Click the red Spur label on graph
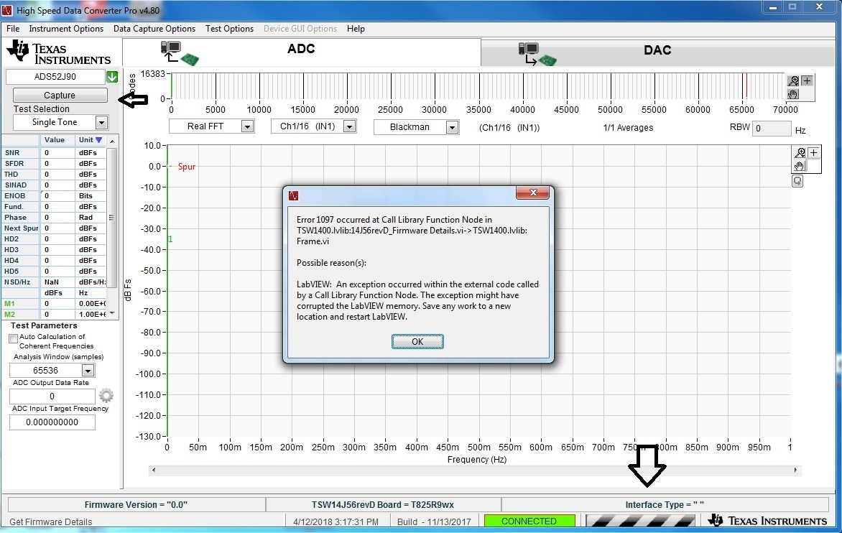 186,167
